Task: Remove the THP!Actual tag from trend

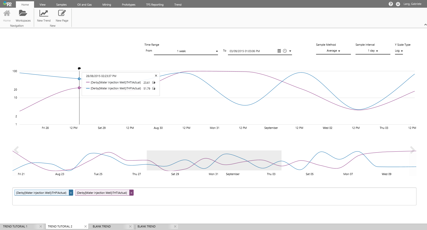Action: [x=71, y=193]
